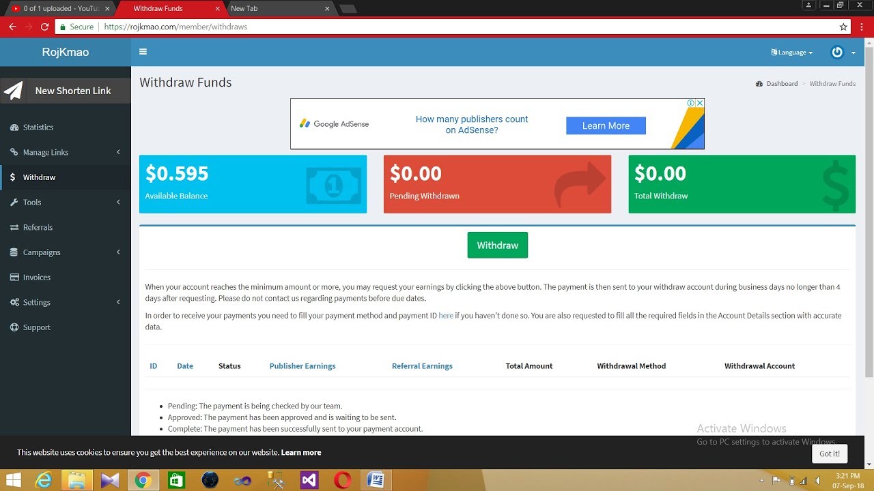Open Microsoft Word from taskbar
This screenshot has height=491, width=874.
pos(376,480)
